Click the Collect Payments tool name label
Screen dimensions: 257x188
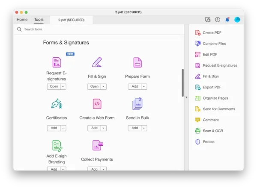[x=97, y=159]
